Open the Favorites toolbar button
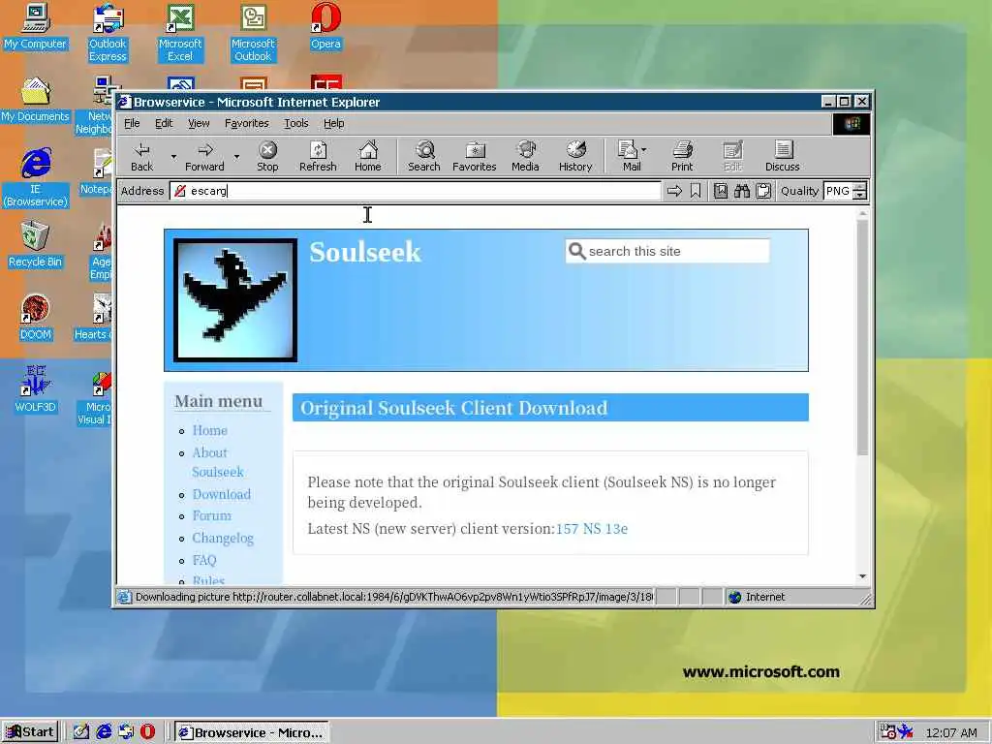992x744 pixels. coord(475,156)
